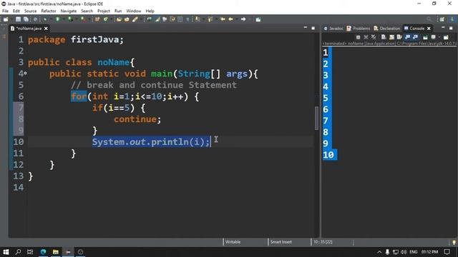Clear the Console output
This screenshot has width=458, height=257.
point(384,37)
